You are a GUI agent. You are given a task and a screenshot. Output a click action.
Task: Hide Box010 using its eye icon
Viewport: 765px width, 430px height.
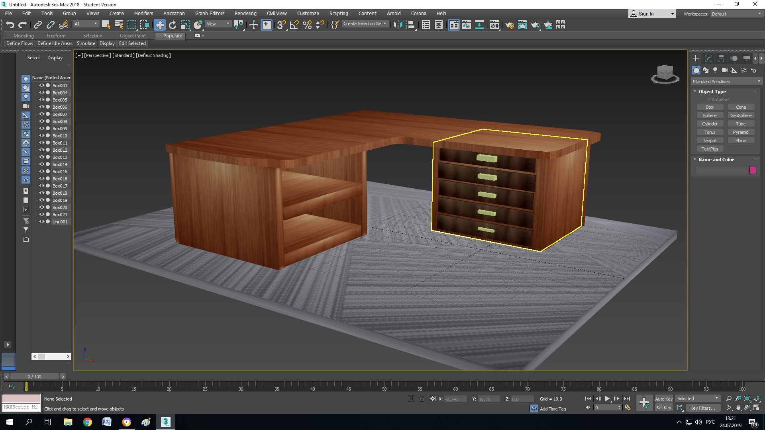41,136
